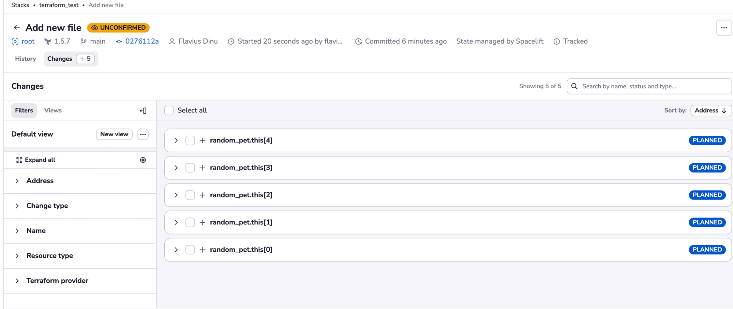Viewport: 733px width, 309px height.
Task: Check the random_pet.this[4] checkbox
Action: point(190,140)
